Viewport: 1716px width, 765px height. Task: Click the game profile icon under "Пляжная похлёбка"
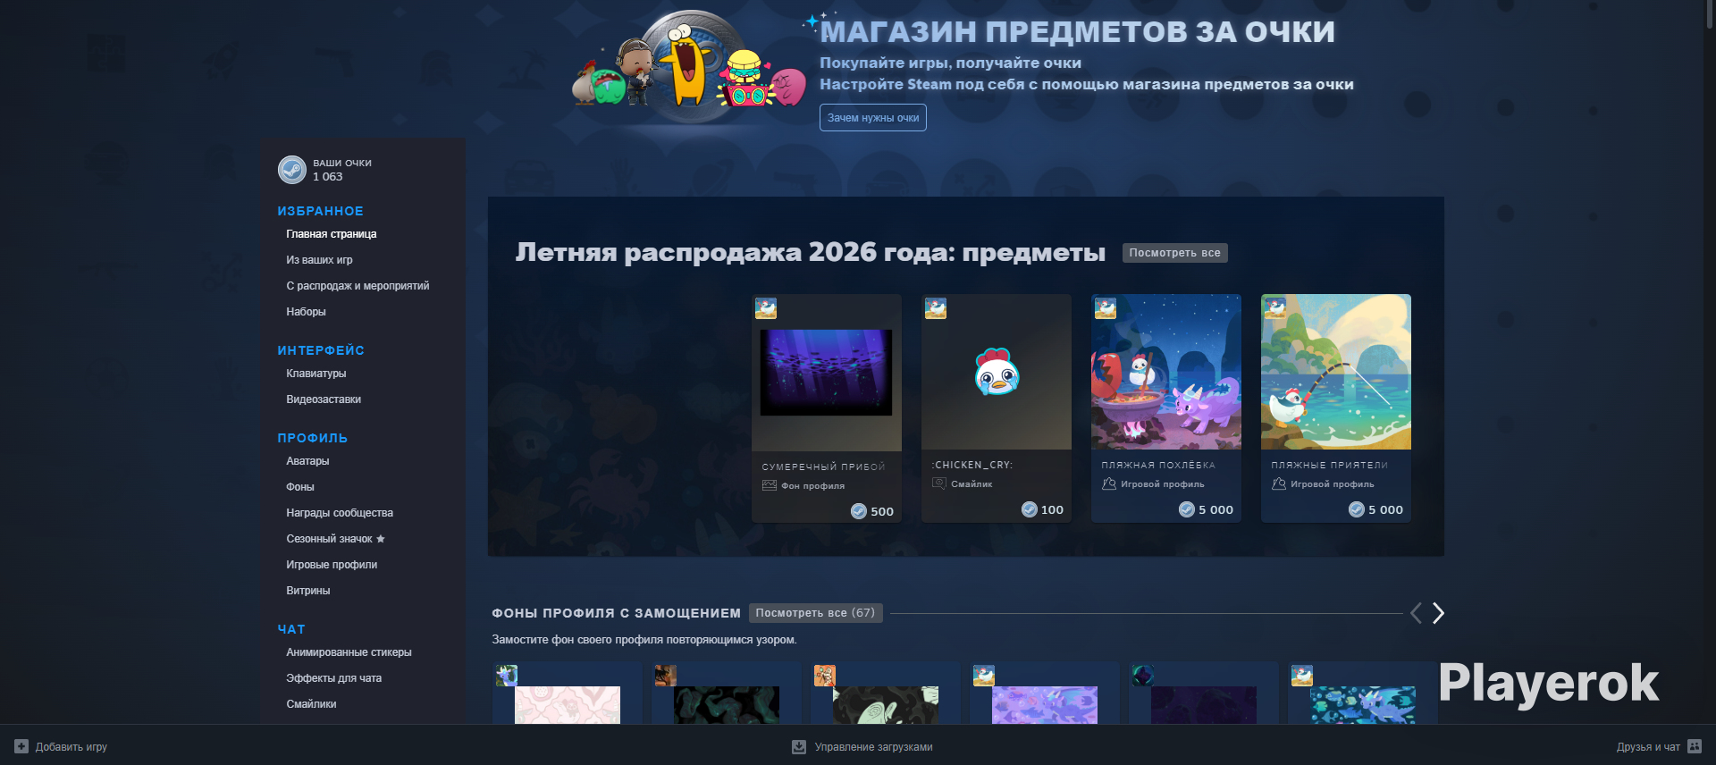(1109, 483)
